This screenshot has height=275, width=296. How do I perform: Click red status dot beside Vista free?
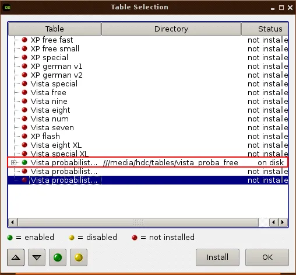[x=24, y=92]
